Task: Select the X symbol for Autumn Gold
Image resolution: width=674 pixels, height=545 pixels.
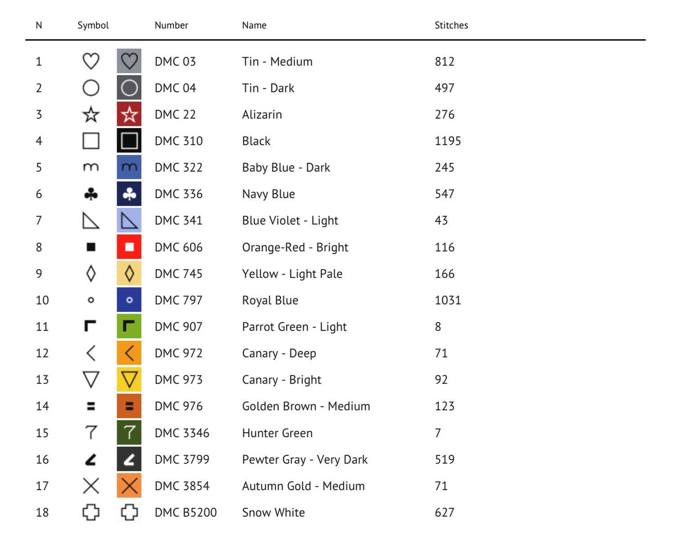Action: [91, 486]
